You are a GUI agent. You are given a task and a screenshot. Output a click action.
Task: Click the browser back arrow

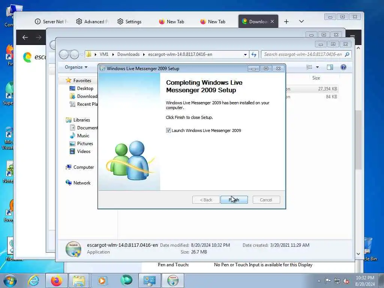[x=25, y=37]
